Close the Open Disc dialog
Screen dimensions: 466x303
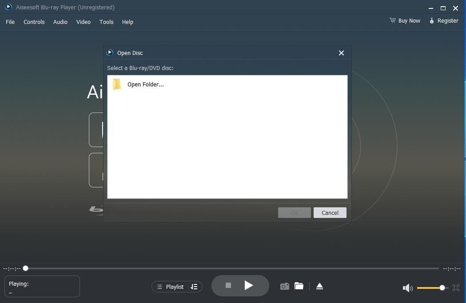point(341,53)
